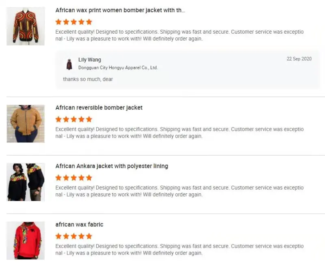Image resolution: width=325 pixels, height=272 pixels.
Task: Click the Lily Wang seller name
Action: pyautogui.click(x=90, y=60)
